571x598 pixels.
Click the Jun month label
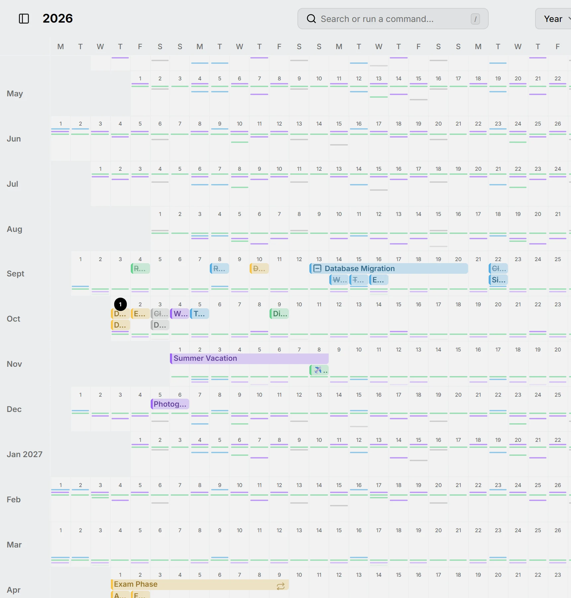click(14, 139)
